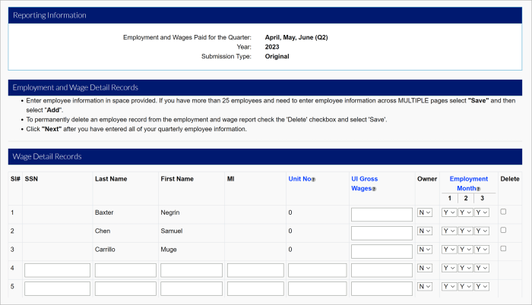The height and width of the screenshot is (305, 532).
Task: Select the SSN field in row 4
Action: [x=57, y=269]
